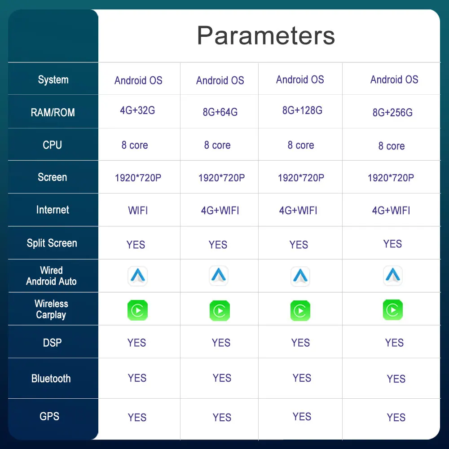Click the 8G+128G memory cell
This screenshot has width=449, height=449.
tap(302, 110)
